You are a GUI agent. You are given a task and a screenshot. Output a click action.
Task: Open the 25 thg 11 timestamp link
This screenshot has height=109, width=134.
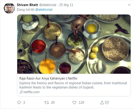[x=66, y=5]
